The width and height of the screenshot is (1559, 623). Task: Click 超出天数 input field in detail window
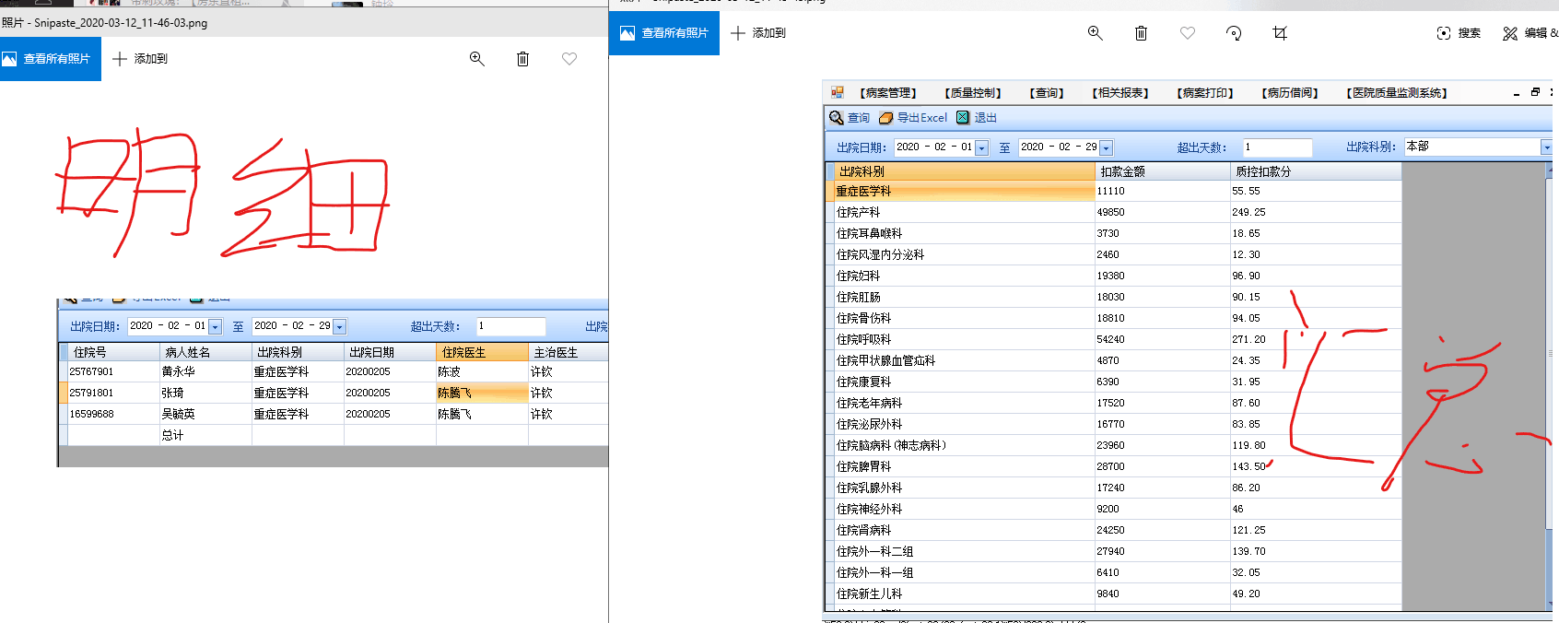tap(510, 326)
